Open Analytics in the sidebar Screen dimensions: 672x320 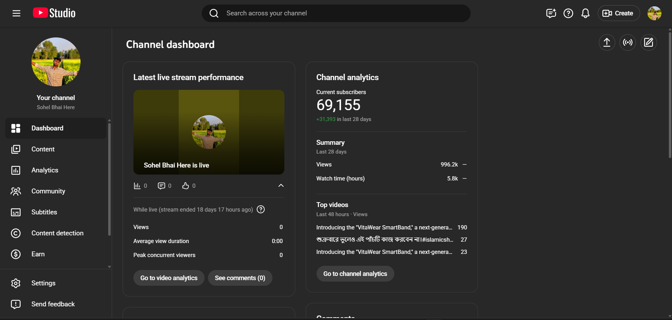45,170
